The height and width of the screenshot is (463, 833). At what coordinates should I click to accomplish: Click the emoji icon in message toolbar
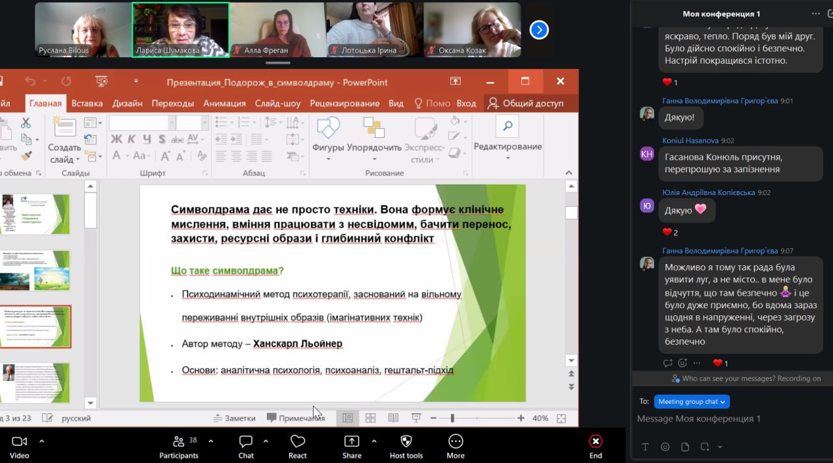665,447
